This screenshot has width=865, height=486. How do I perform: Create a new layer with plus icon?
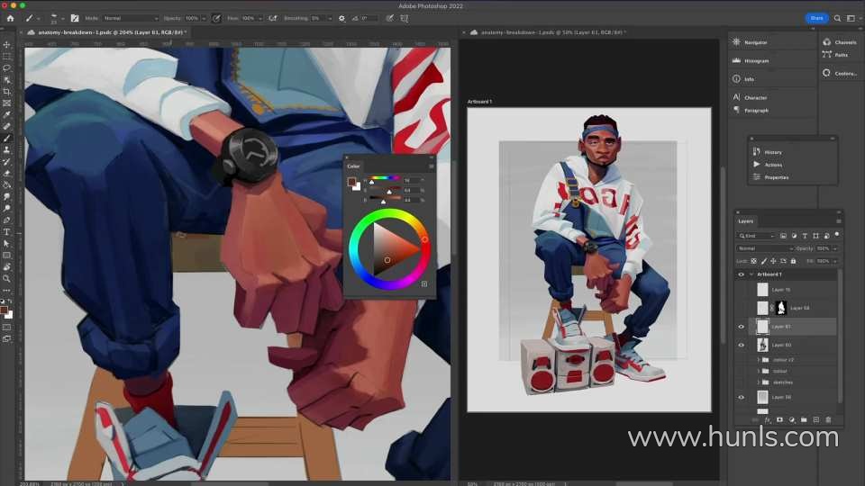[816, 420]
